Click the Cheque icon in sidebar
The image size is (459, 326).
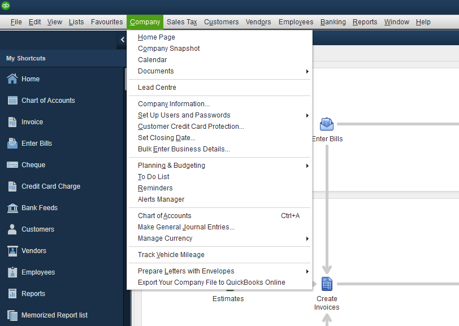12,165
